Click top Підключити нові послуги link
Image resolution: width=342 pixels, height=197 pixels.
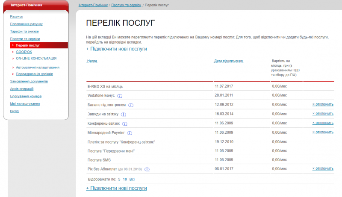[116, 49]
